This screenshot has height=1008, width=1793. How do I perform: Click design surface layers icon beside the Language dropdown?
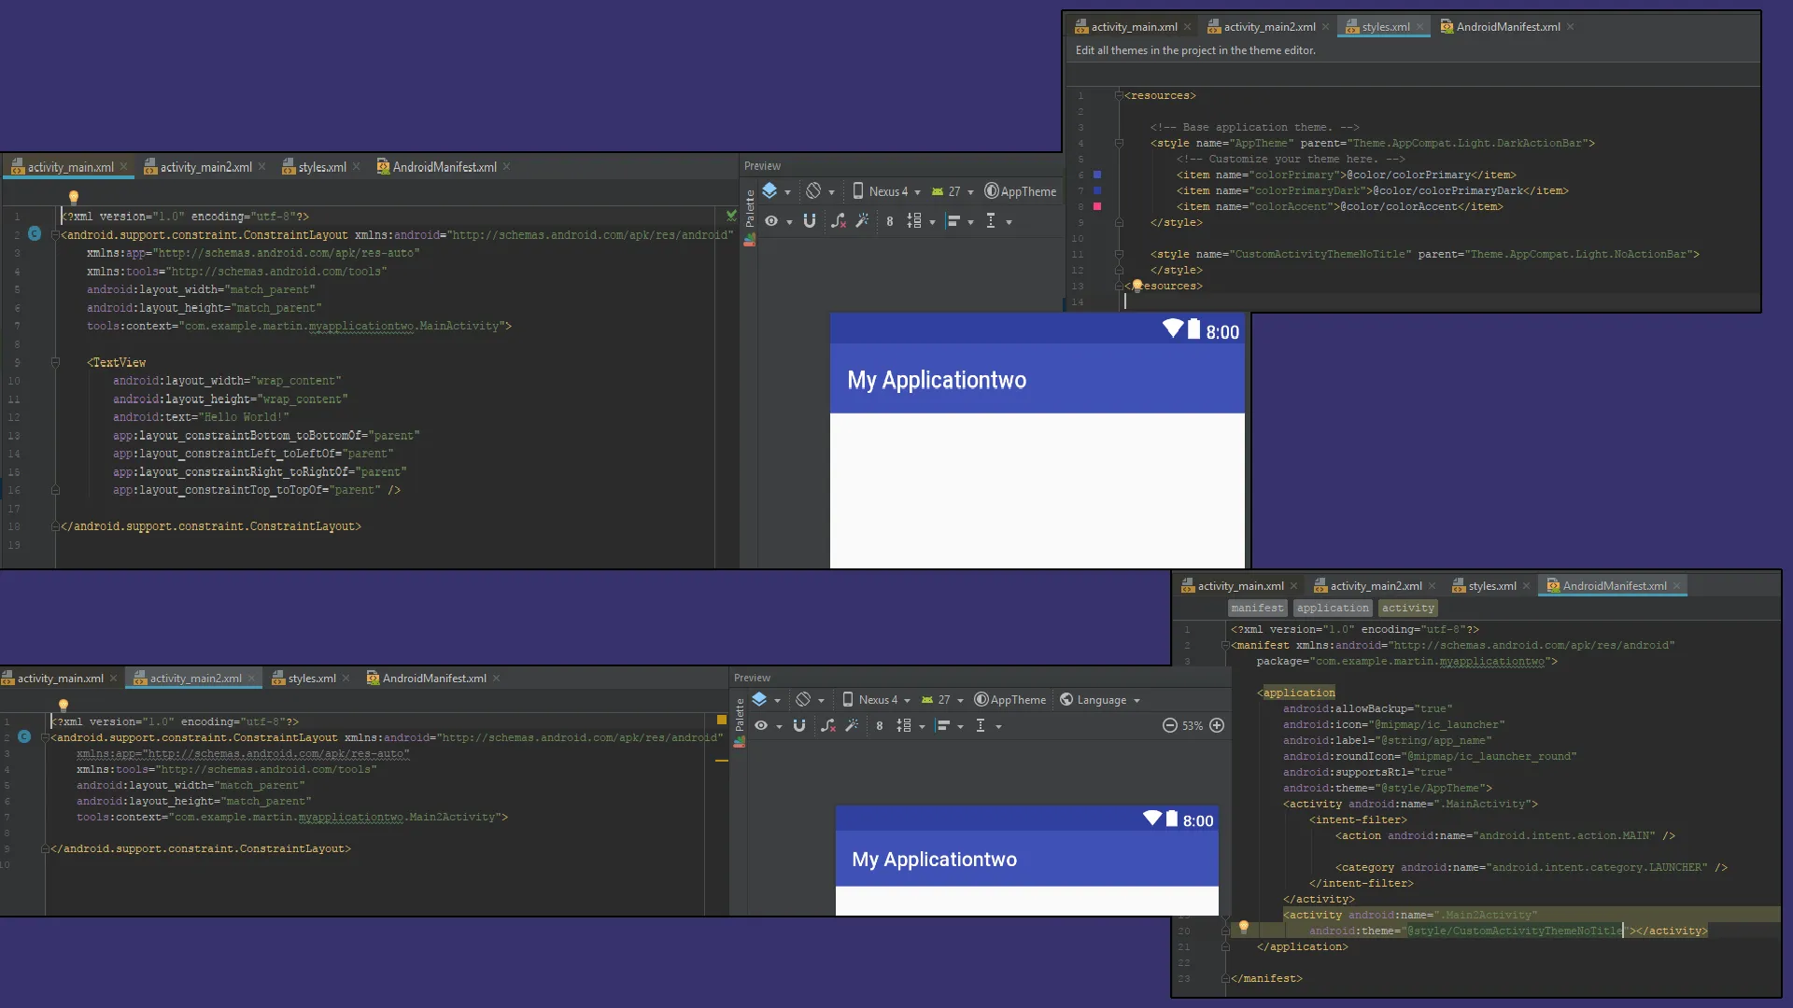759,699
